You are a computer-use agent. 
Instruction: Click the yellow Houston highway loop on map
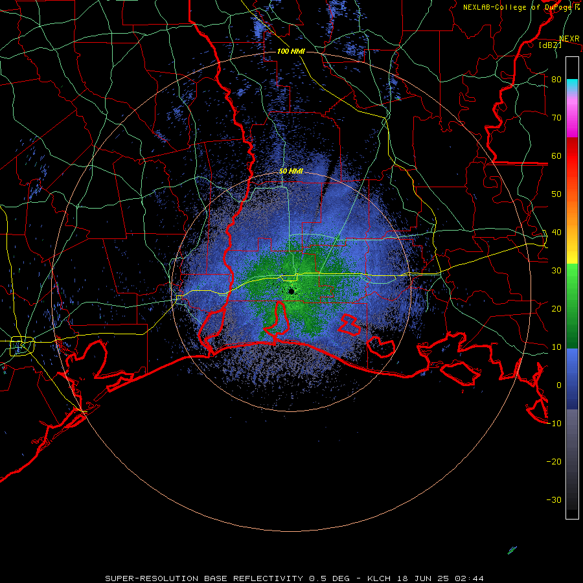point(22,345)
